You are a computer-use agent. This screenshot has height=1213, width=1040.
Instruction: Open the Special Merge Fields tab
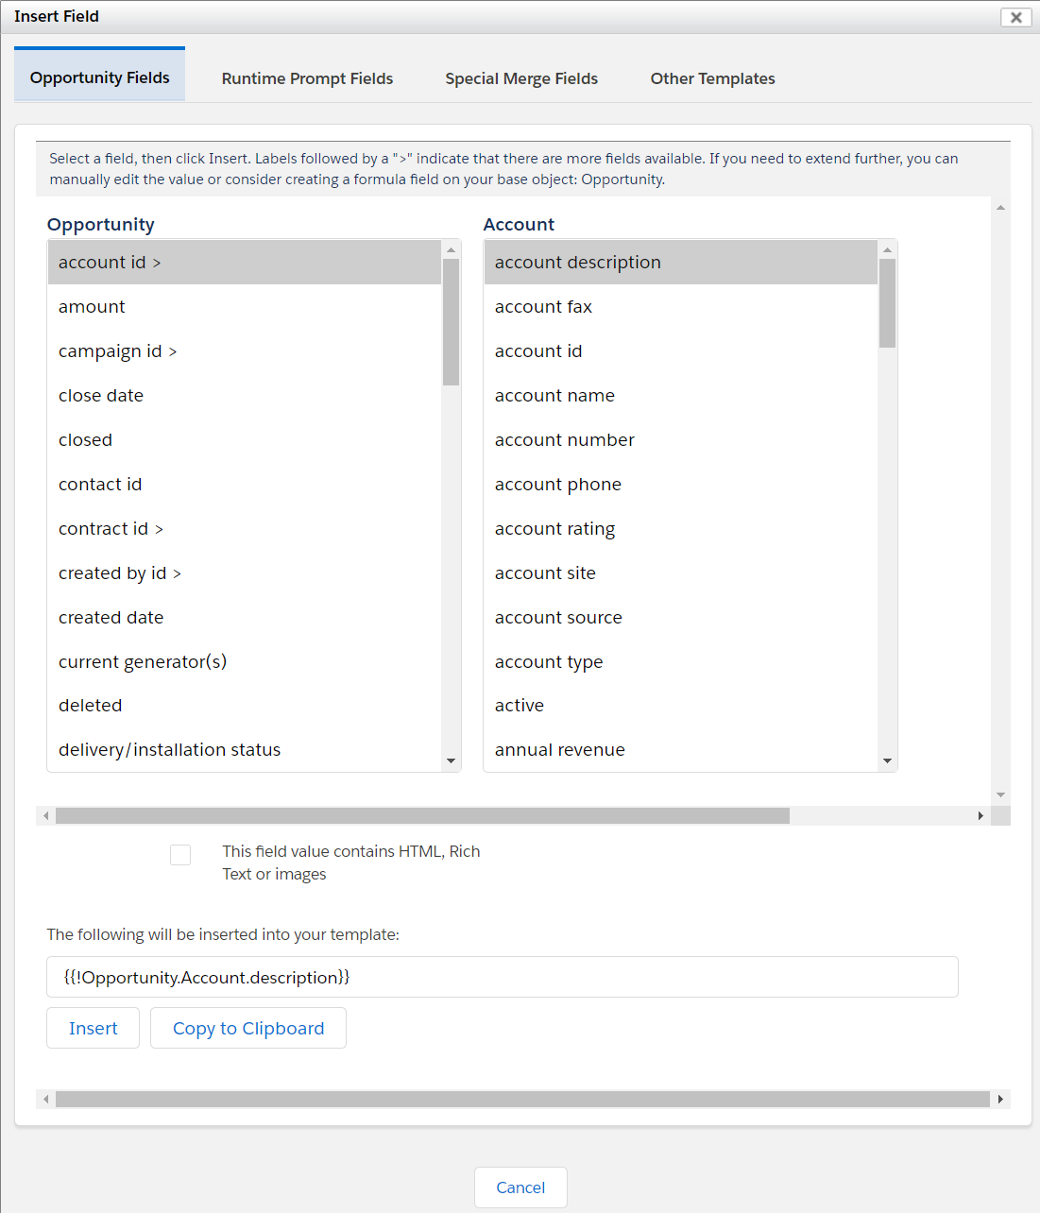521,78
